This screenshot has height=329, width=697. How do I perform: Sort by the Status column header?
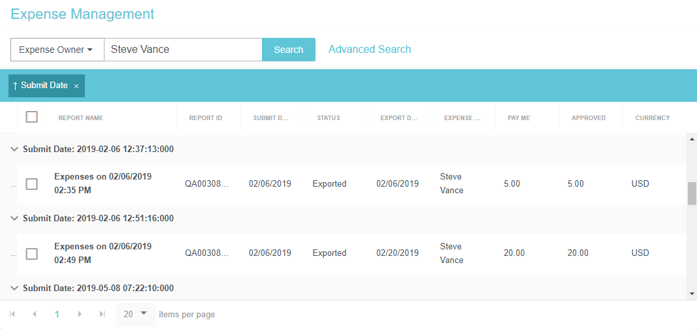coord(328,118)
